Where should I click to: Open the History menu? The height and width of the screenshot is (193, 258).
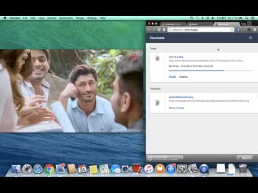(52, 18)
